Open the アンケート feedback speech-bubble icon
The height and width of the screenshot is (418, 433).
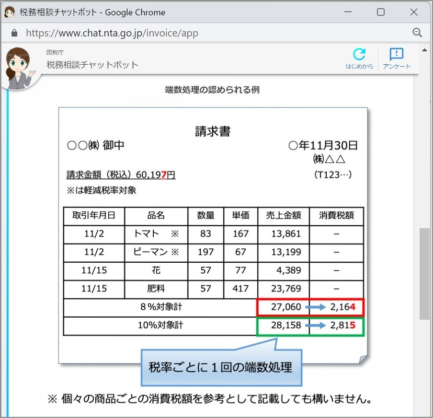pos(396,54)
